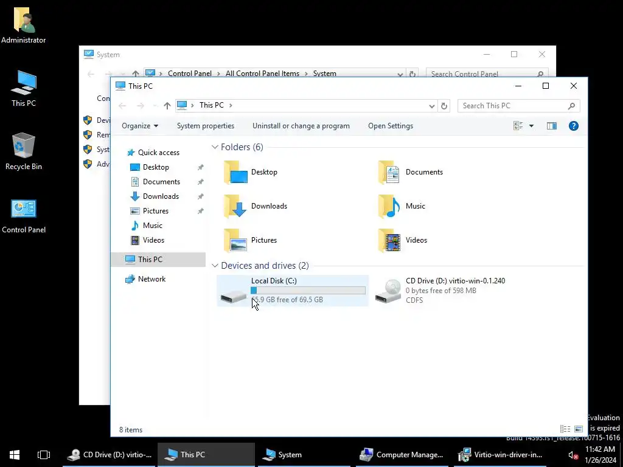Select Quick access in the navigation pane
Screen dimensions: 623x467
click(159, 153)
